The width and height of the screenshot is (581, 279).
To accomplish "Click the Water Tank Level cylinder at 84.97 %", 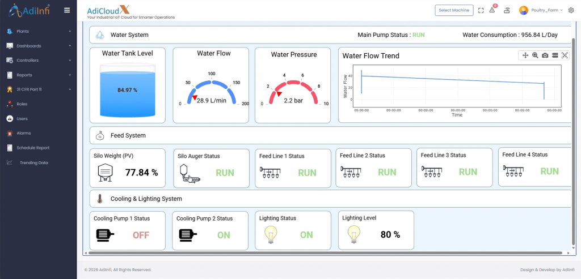I will [x=128, y=90].
